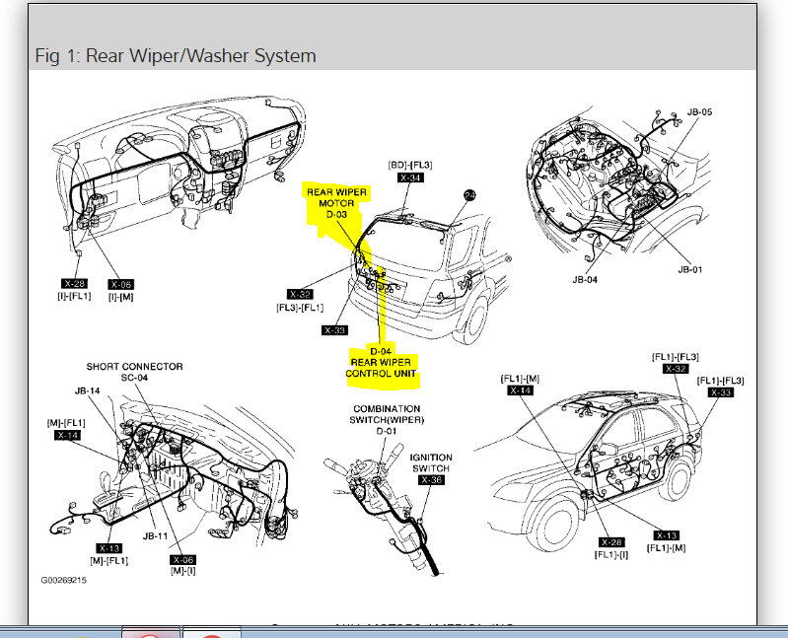
Task: Click the G00269215 figure reference code
Action: [x=64, y=580]
